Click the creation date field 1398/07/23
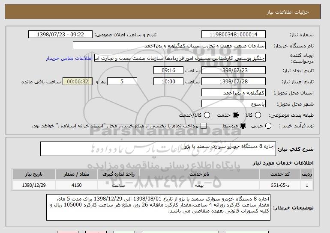 click(x=234, y=70)
